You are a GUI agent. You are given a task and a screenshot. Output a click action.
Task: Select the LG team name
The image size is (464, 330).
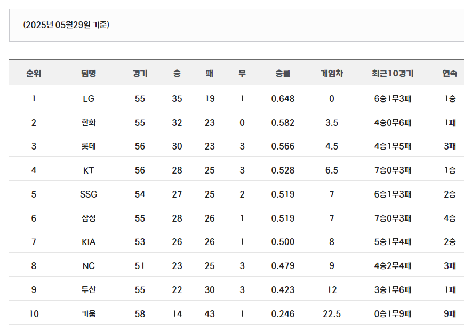89,99
